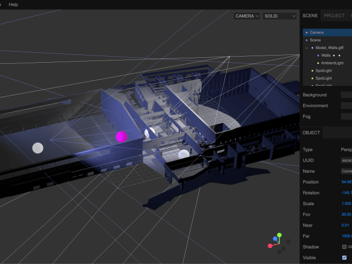Select the Model_Walls.gltf item
Image resolution: width=352 pixels, height=264 pixels.
tap(329, 48)
